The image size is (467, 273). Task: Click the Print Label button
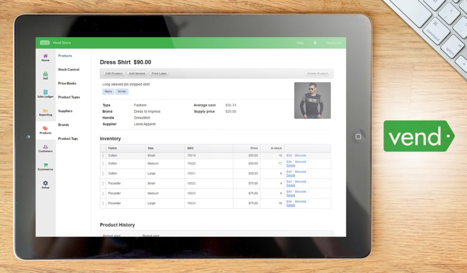pos(159,73)
